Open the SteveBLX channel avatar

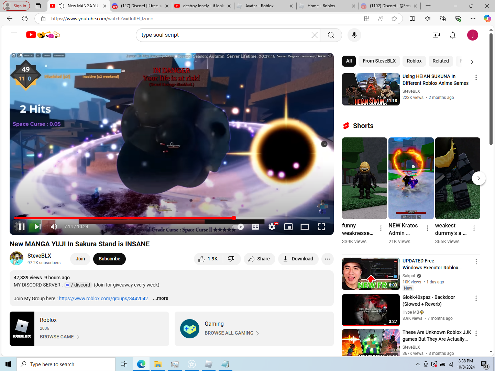click(x=16, y=258)
